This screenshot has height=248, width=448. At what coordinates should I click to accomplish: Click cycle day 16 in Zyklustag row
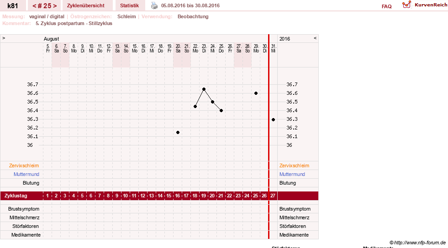[x=178, y=196]
